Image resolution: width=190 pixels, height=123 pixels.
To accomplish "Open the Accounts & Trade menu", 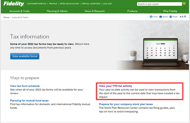I will click(20, 11).
